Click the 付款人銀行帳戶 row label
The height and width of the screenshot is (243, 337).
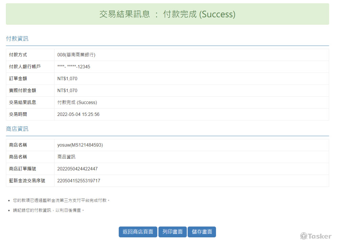[25, 67]
